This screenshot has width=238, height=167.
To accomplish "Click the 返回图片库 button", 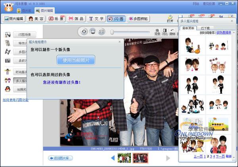I will 60,158.
